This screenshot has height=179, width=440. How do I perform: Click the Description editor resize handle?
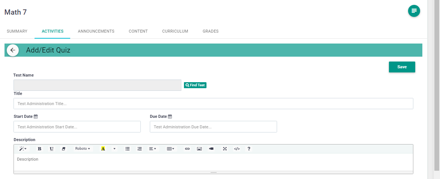pos(213,172)
